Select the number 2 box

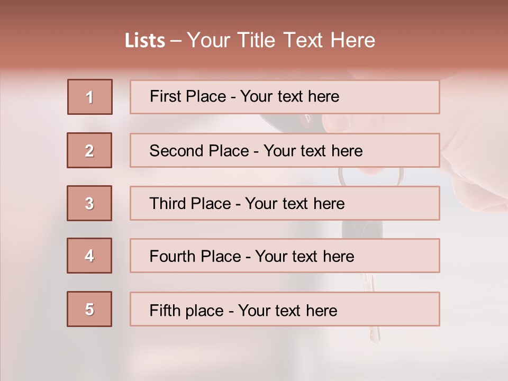pyautogui.click(x=89, y=150)
